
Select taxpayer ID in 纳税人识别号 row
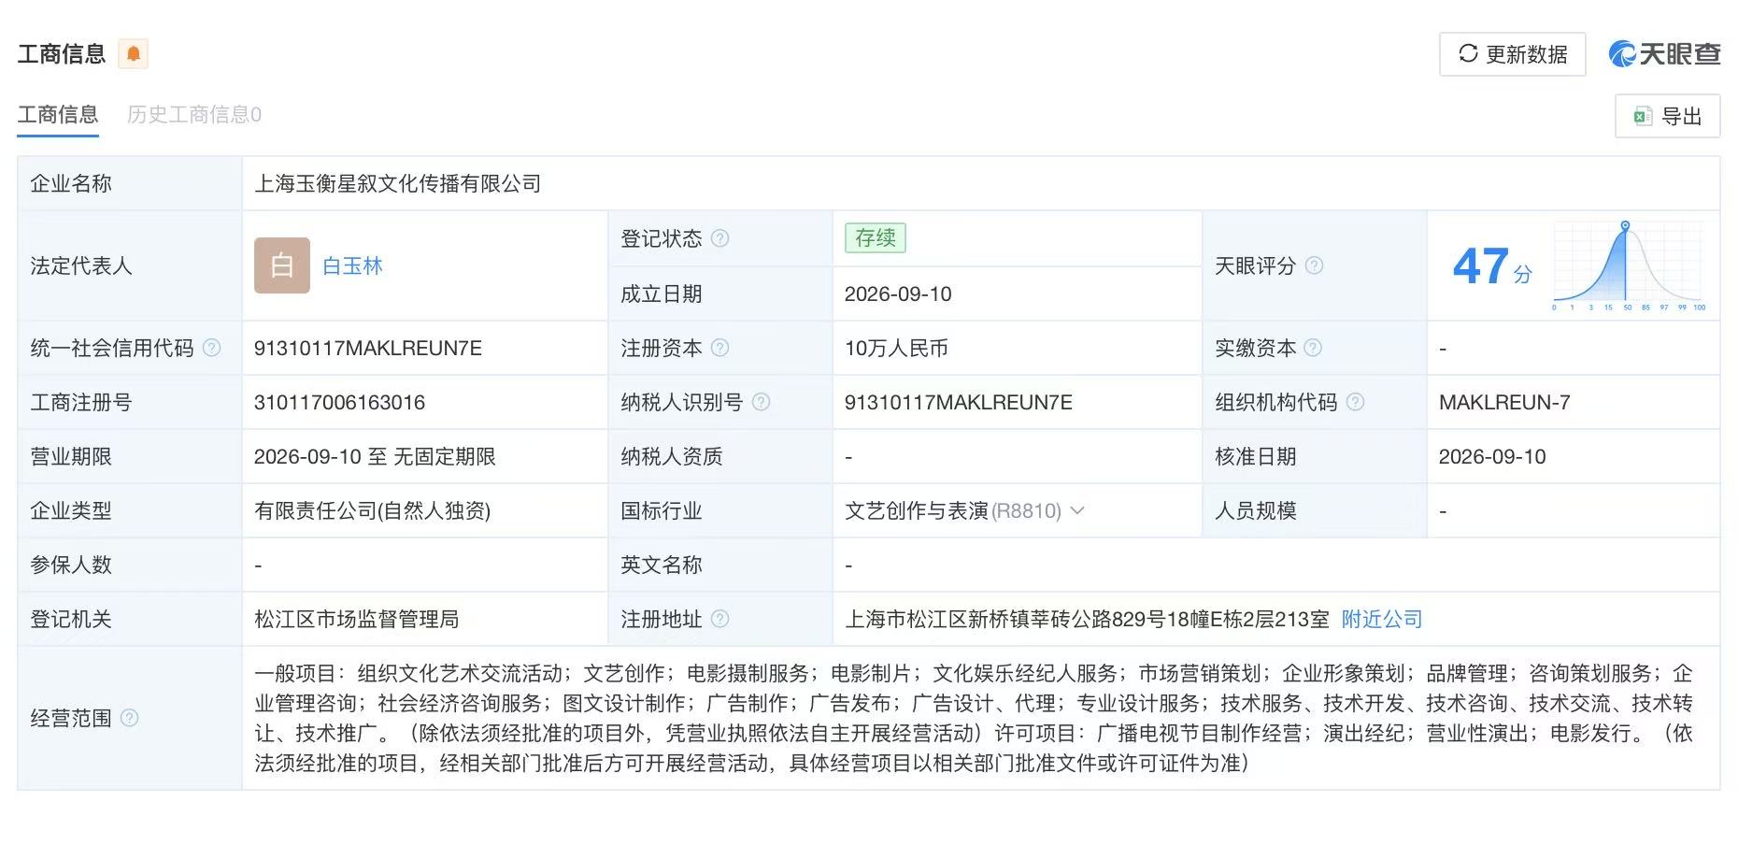coord(959,403)
